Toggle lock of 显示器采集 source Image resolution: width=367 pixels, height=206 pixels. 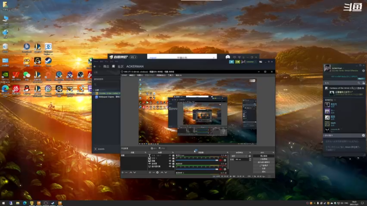(173, 167)
